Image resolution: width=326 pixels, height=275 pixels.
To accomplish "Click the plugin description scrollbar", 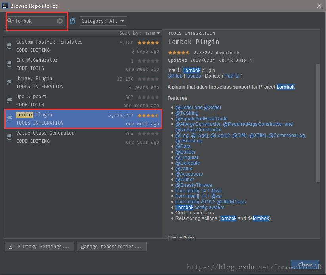I will [318, 123].
